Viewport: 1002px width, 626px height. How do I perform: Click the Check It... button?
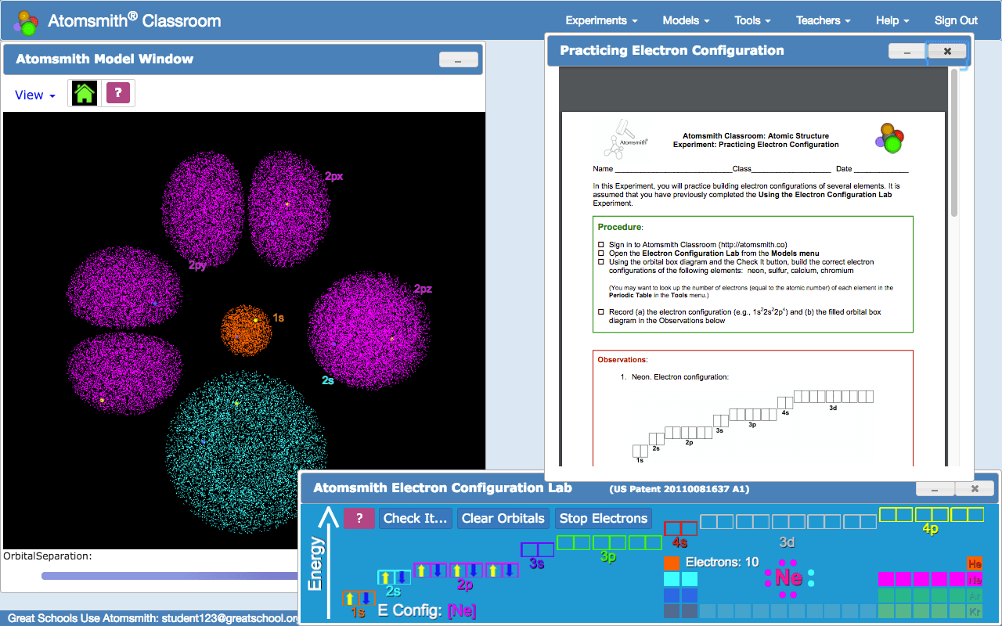[415, 518]
